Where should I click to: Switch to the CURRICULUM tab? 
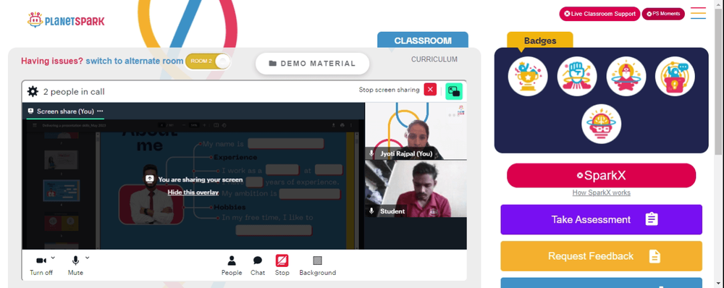[x=434, y=59]
